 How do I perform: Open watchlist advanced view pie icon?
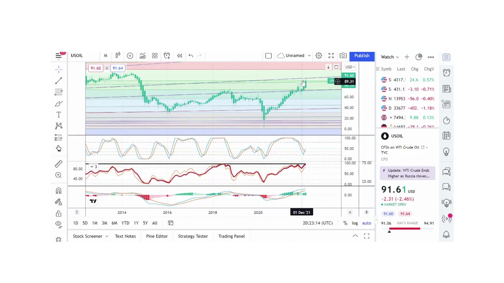[419, 57]
